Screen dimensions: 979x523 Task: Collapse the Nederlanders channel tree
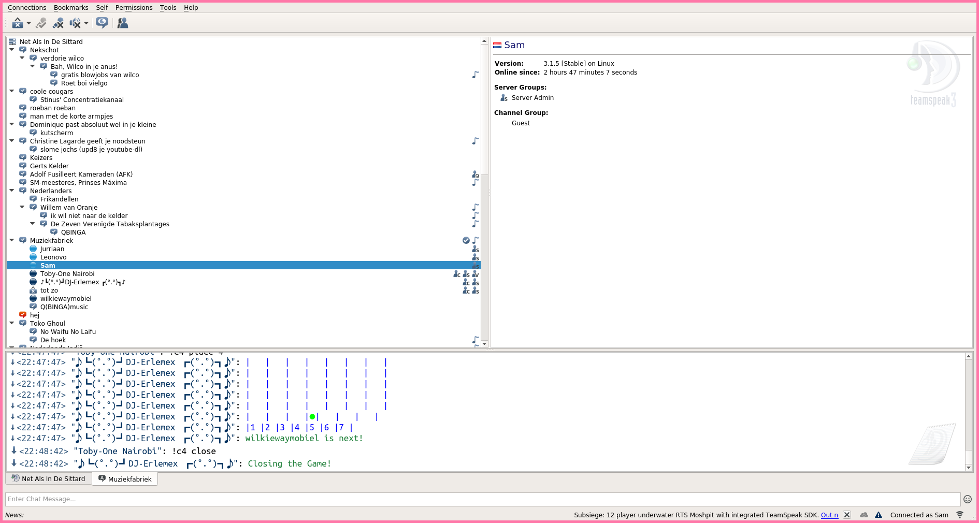(12, 191)
